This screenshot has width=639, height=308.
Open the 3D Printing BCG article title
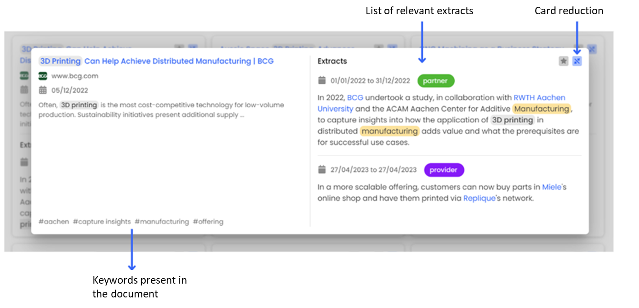(156, 61)
